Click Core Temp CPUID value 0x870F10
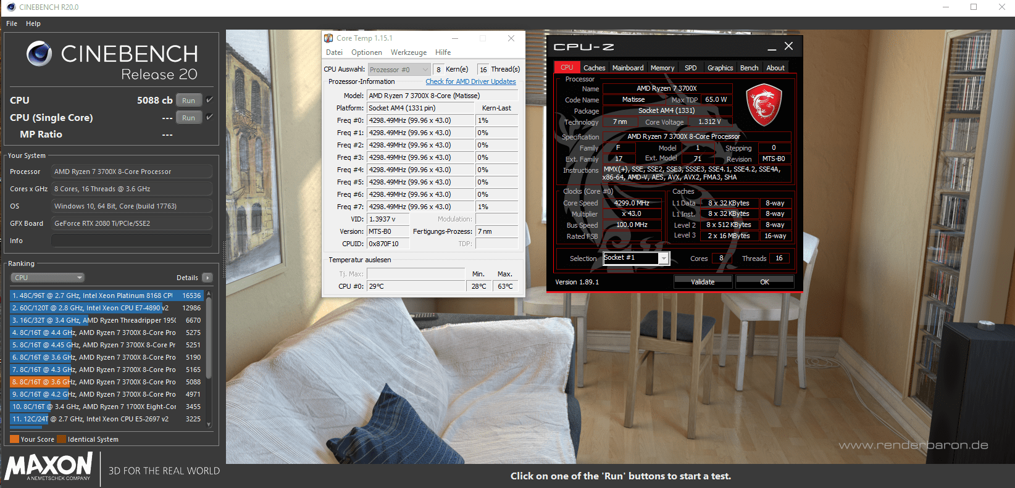Viewport: 1015px width, 488px height. click(x=388, y=244)
